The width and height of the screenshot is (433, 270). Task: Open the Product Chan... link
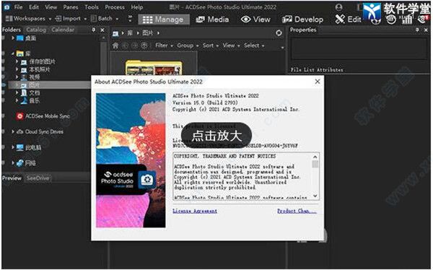click(297, 211)
